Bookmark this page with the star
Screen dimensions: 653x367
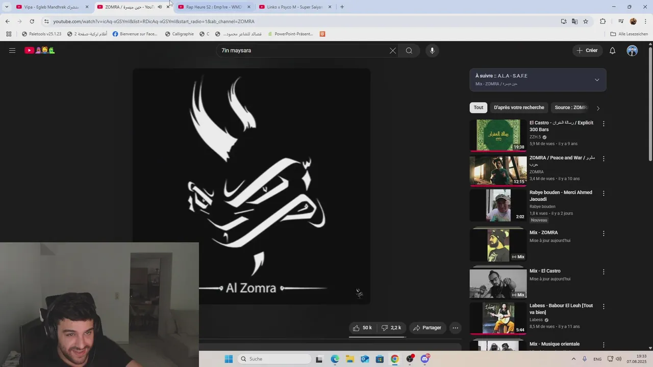(586, 21)
